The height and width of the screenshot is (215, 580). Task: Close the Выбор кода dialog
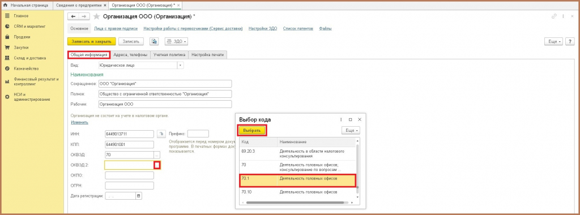359,120
